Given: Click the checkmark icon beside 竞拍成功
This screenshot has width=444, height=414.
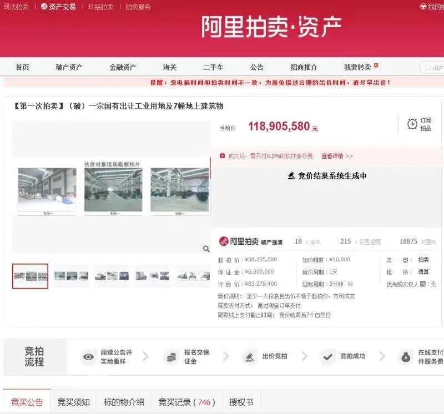Looking at the screenshot, I should 327,357.
